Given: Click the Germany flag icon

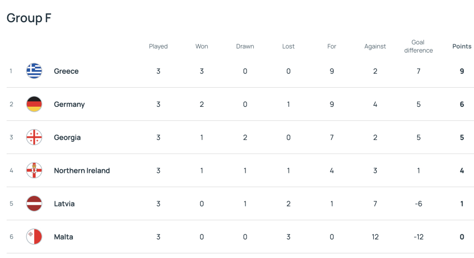Looking at the screenshot, I should (x=34, y=104).
